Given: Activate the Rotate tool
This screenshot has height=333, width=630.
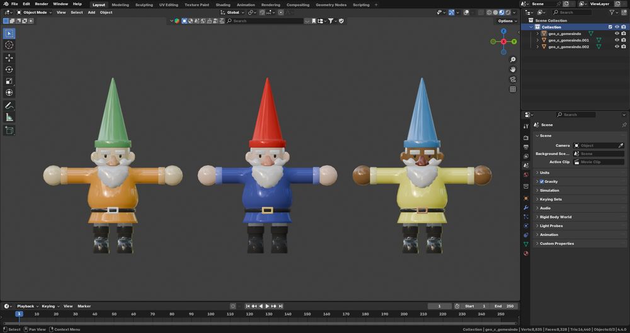Looking at the screenshot, I should point(9,70).
